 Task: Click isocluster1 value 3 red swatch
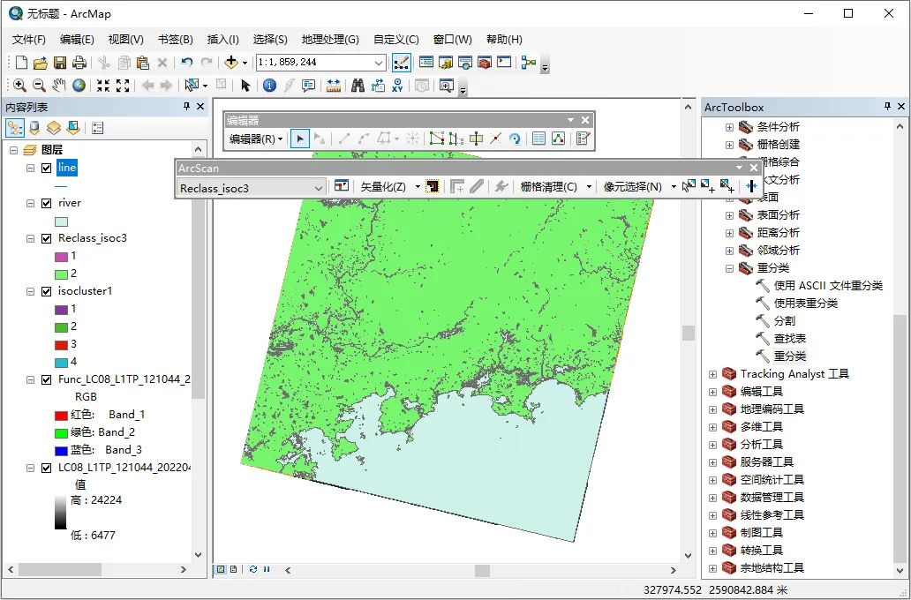point(61,345)
